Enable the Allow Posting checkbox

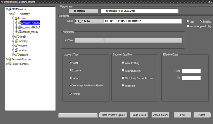click(123, 63)
